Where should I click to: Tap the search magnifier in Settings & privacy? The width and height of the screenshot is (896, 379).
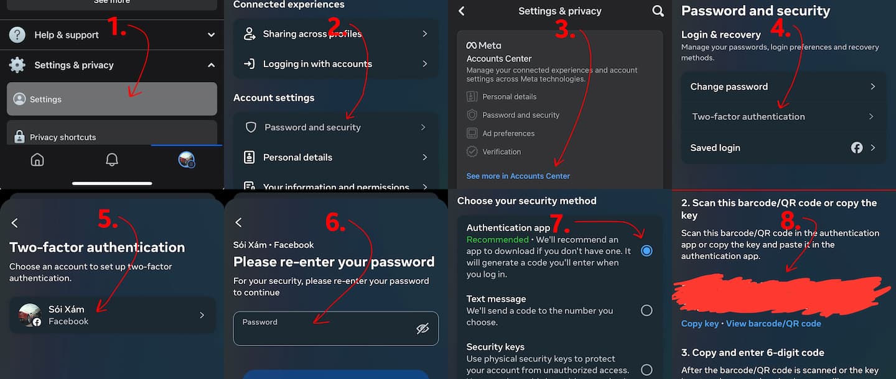point(658,11)
